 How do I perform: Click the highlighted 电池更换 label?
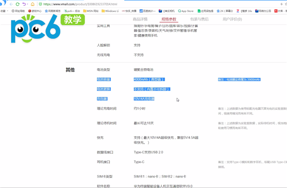(x=104, y=89)
